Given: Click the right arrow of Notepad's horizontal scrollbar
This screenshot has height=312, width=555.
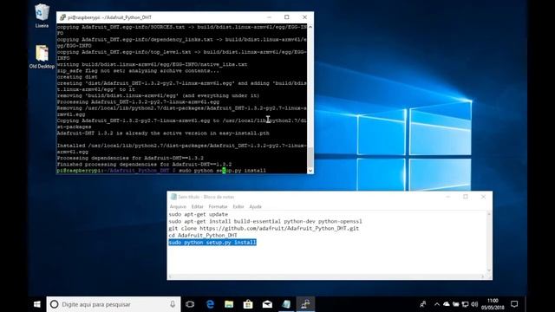Looking at the screenshot, I should tap(483, 276).
